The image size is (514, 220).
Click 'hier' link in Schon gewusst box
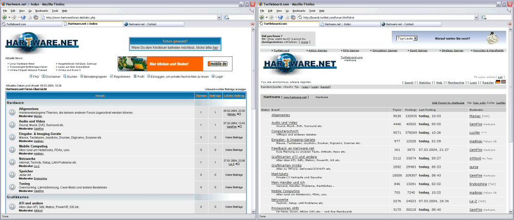(x=215, y=48)
